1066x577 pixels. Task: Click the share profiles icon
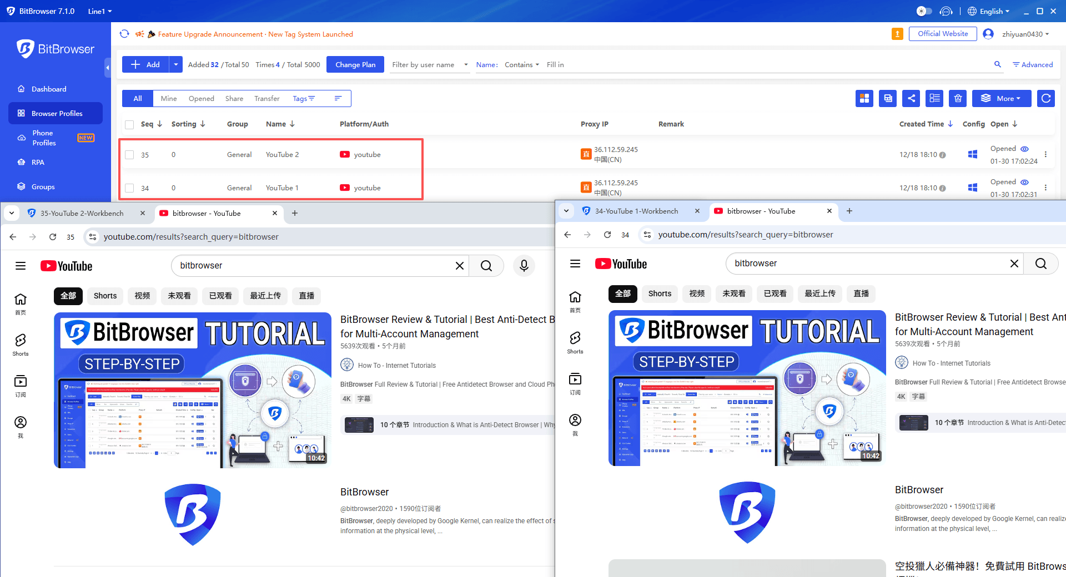(911, 98)
